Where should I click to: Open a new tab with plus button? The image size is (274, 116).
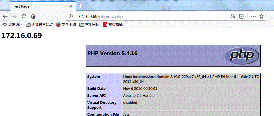pyautogui.click(x=80, y=6)
